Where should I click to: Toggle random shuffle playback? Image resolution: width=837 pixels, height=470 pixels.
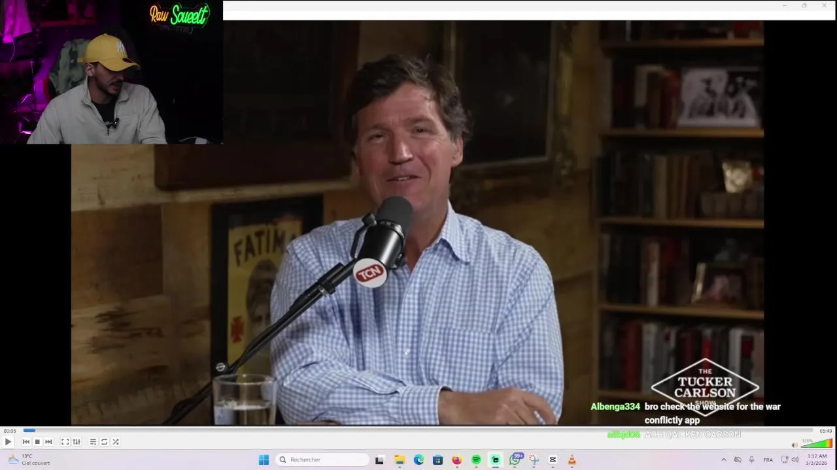(116, 442)
